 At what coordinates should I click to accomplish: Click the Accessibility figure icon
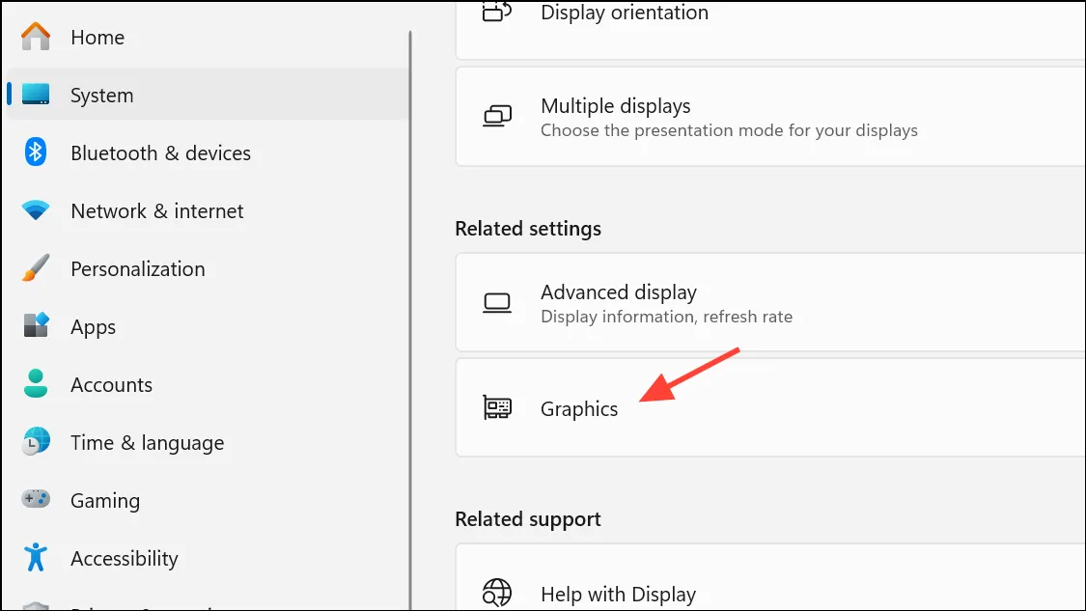tap(36, 557)
